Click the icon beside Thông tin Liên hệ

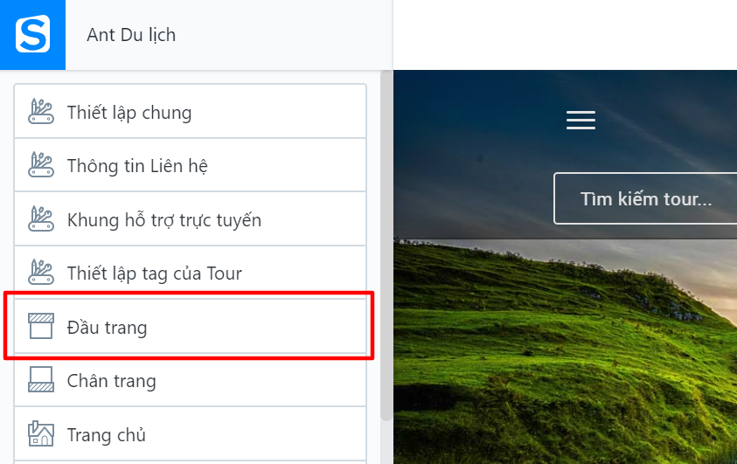point(41,165)
